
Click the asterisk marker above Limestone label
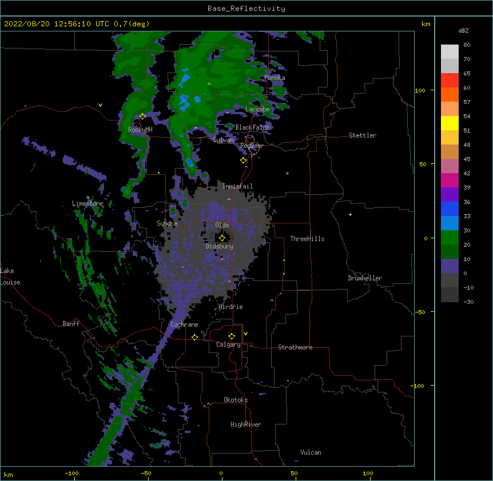(x=88, y=198)
